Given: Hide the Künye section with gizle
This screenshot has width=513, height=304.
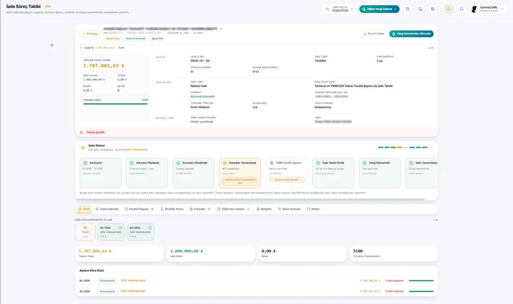Looking at the screenshot, I should (x=431, y=48).
